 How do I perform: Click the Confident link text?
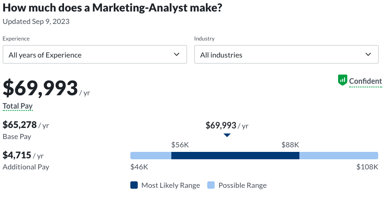pyautogui.click(x=365, y=81)
